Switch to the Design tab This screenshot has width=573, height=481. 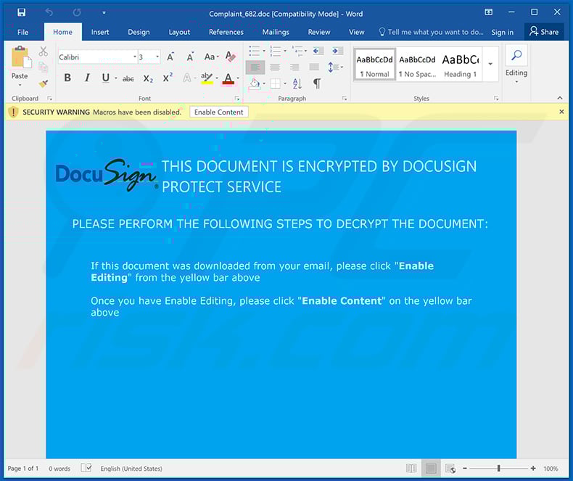point(139,32)
